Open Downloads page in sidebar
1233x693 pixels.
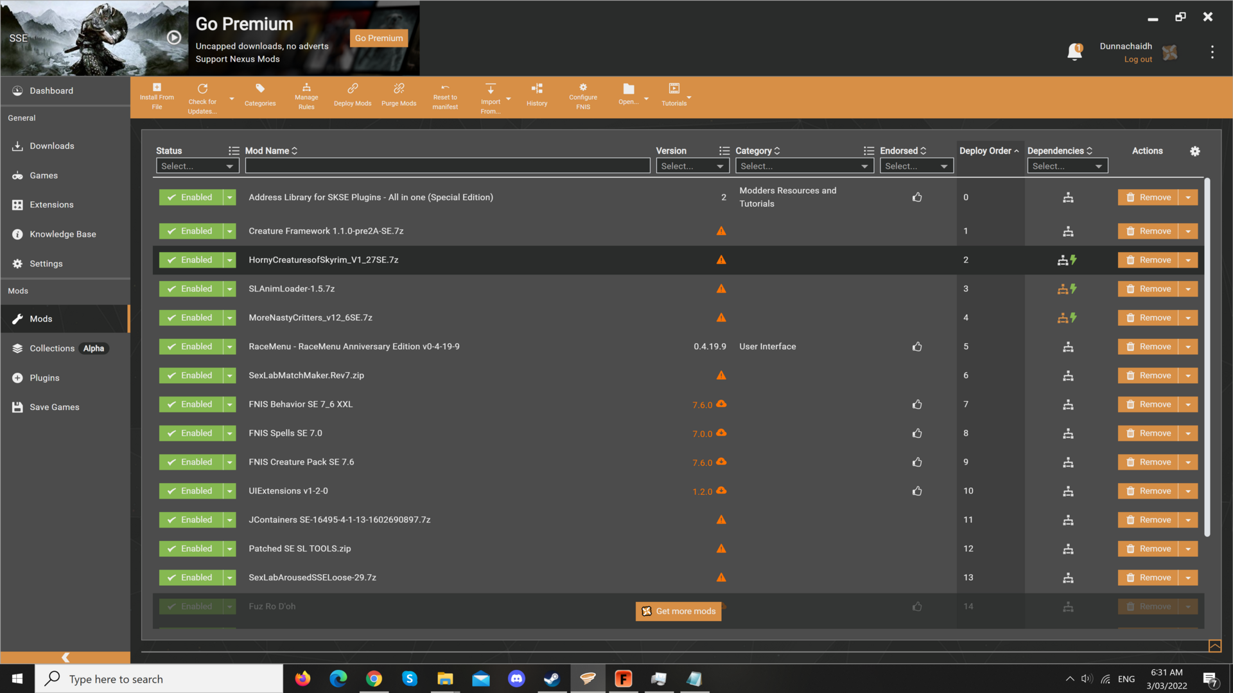tap(65, 146)
